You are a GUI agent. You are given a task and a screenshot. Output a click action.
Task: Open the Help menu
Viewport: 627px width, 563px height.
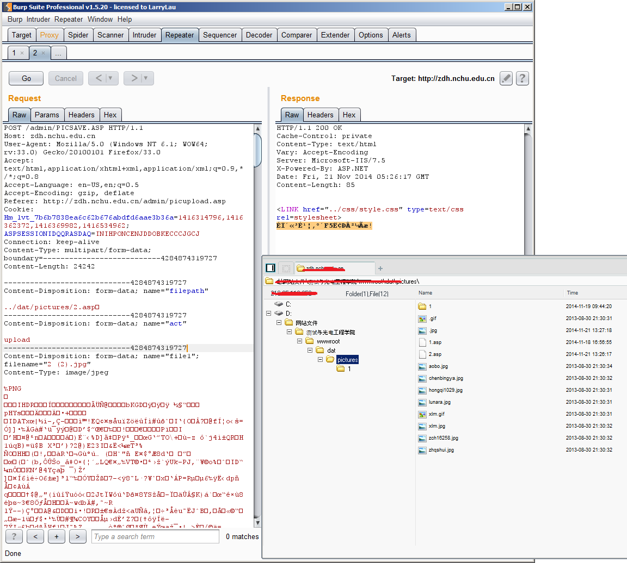point(124,19)
